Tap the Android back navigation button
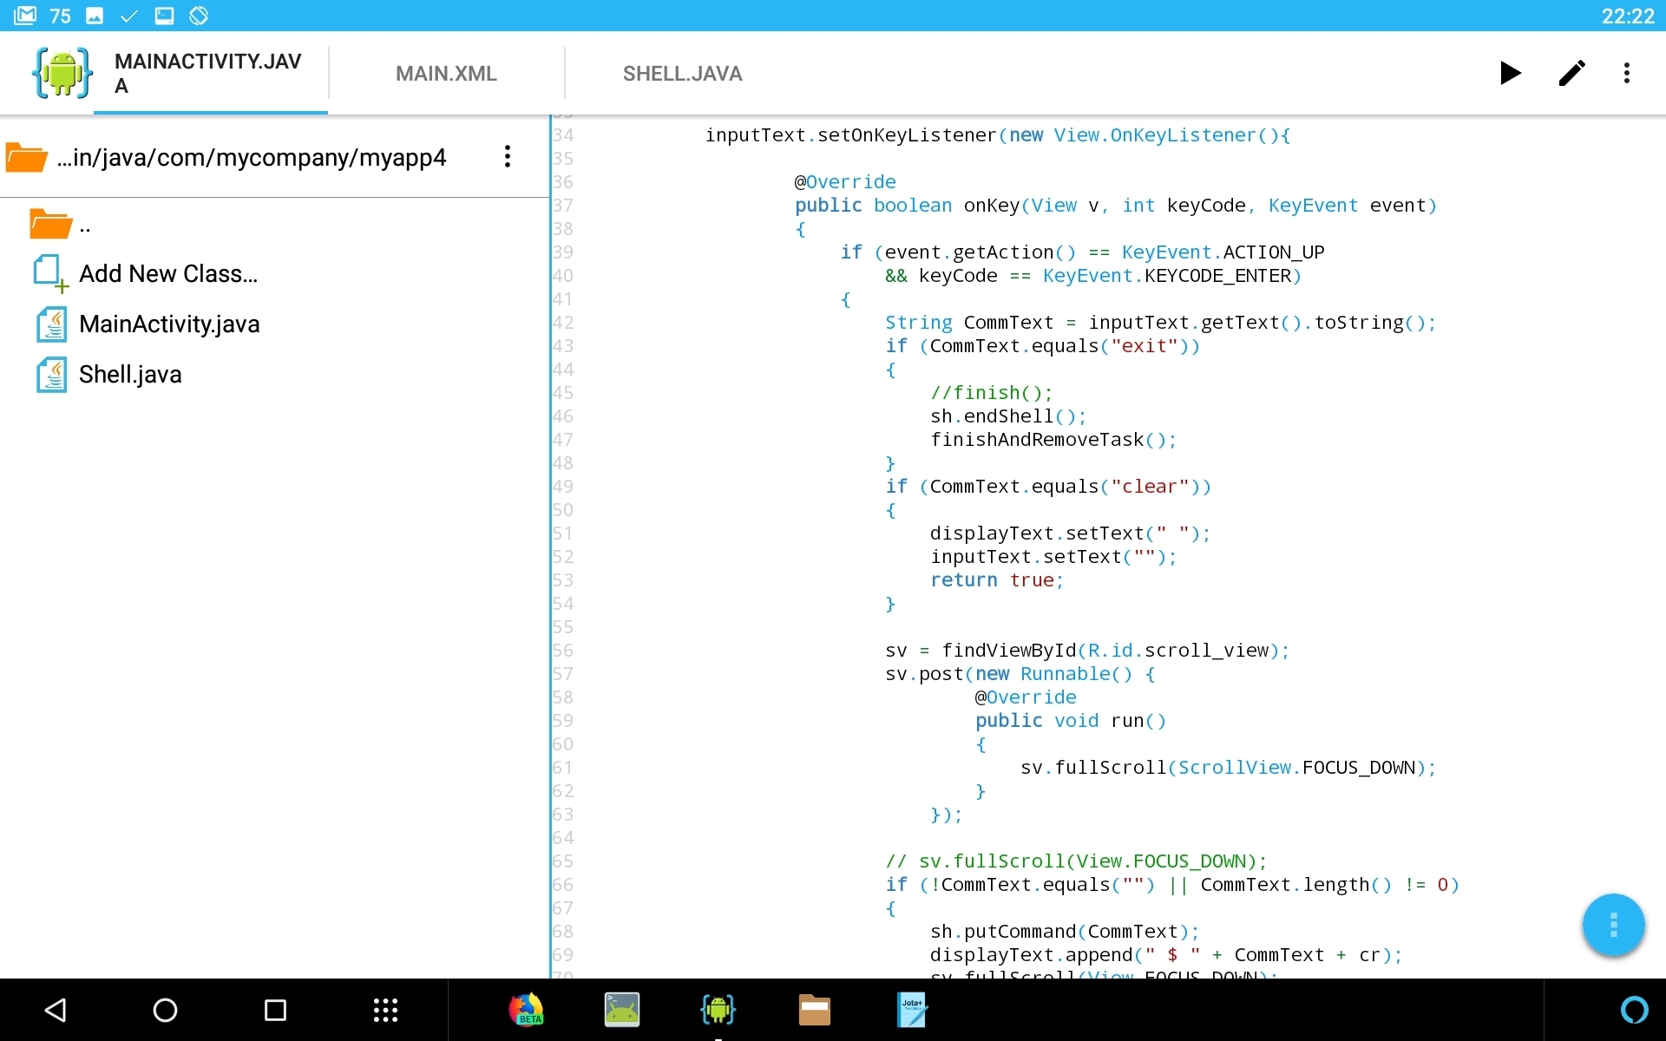This screenshot has width=1666, height=1041. pyautogui.click(x=56, y=1010)
